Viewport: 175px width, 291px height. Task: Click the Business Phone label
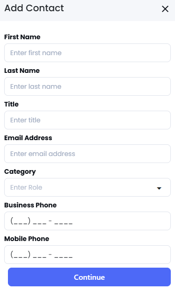(30, 205)
